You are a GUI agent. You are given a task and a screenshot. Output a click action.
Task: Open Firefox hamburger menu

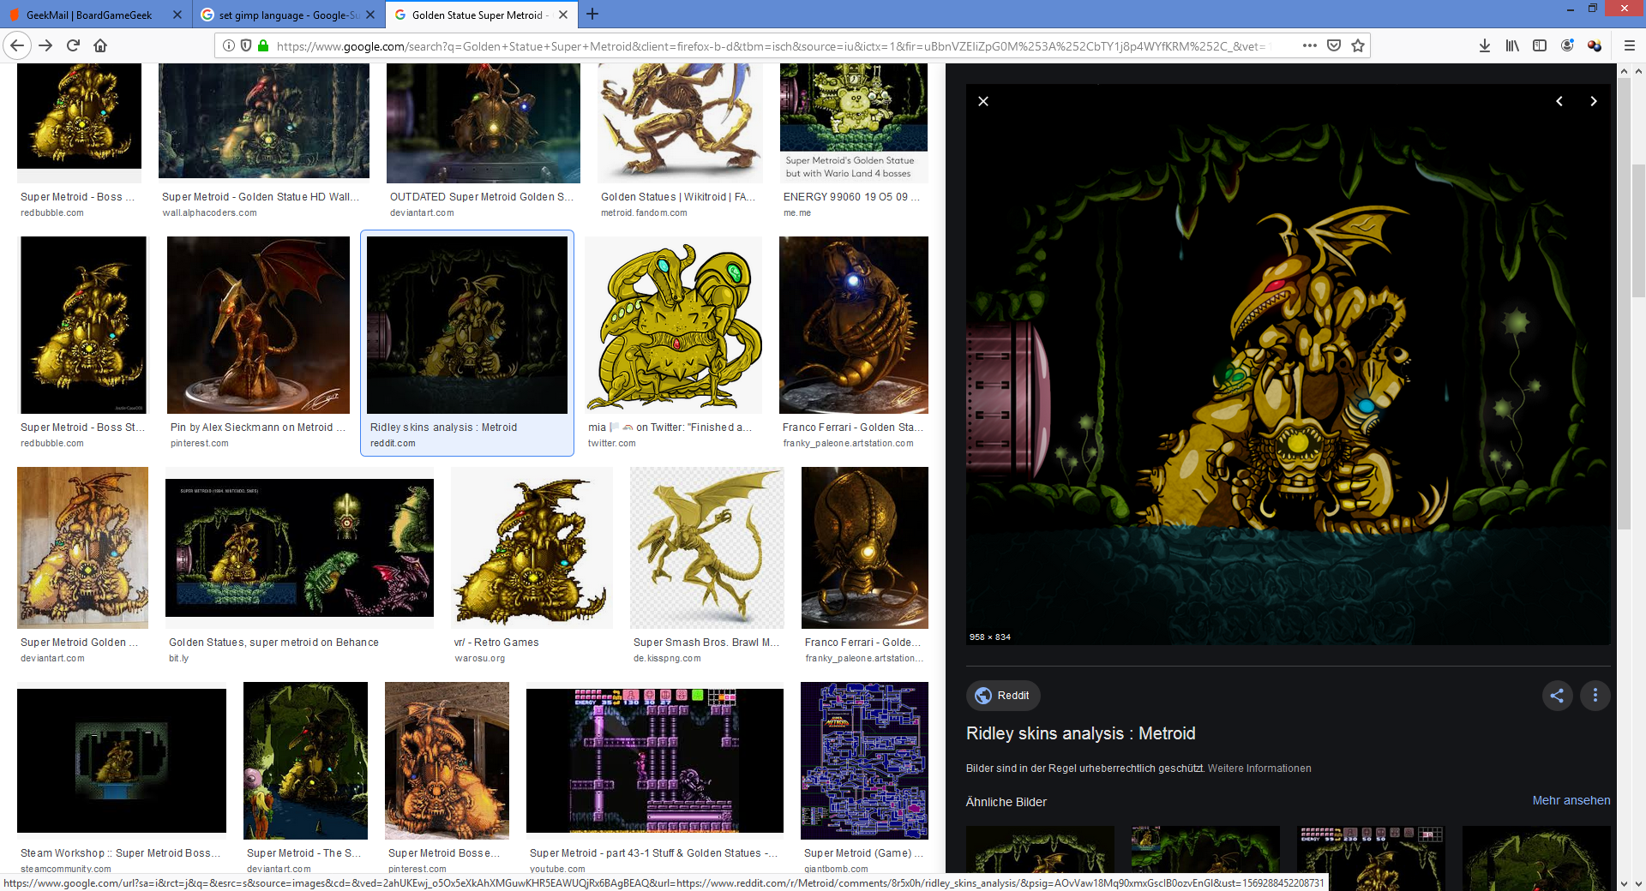(1630, 45)
